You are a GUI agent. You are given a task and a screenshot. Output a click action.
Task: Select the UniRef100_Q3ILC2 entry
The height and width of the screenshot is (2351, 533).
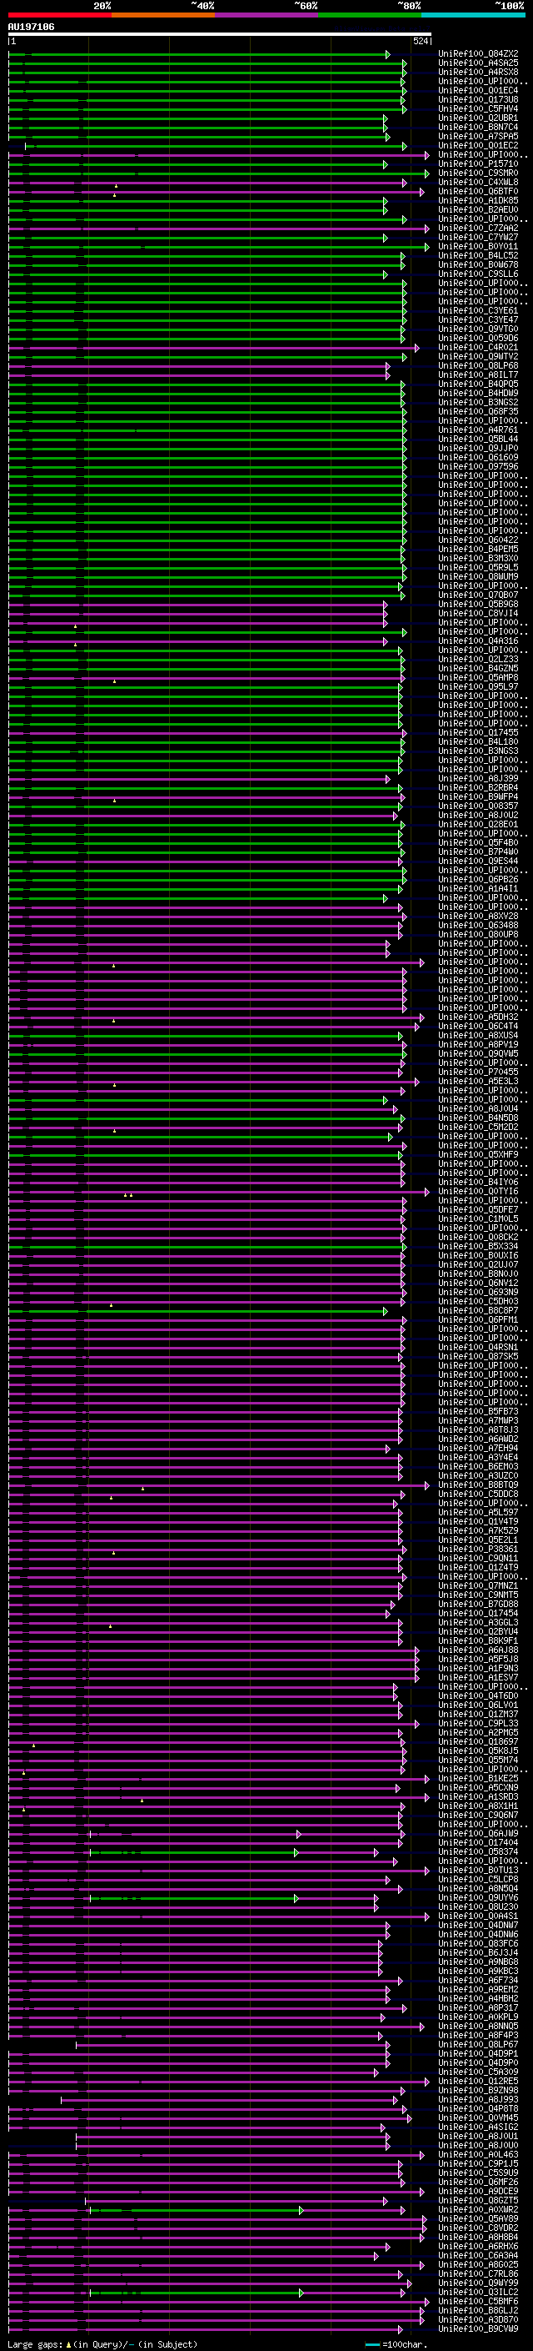point(478,2293)
